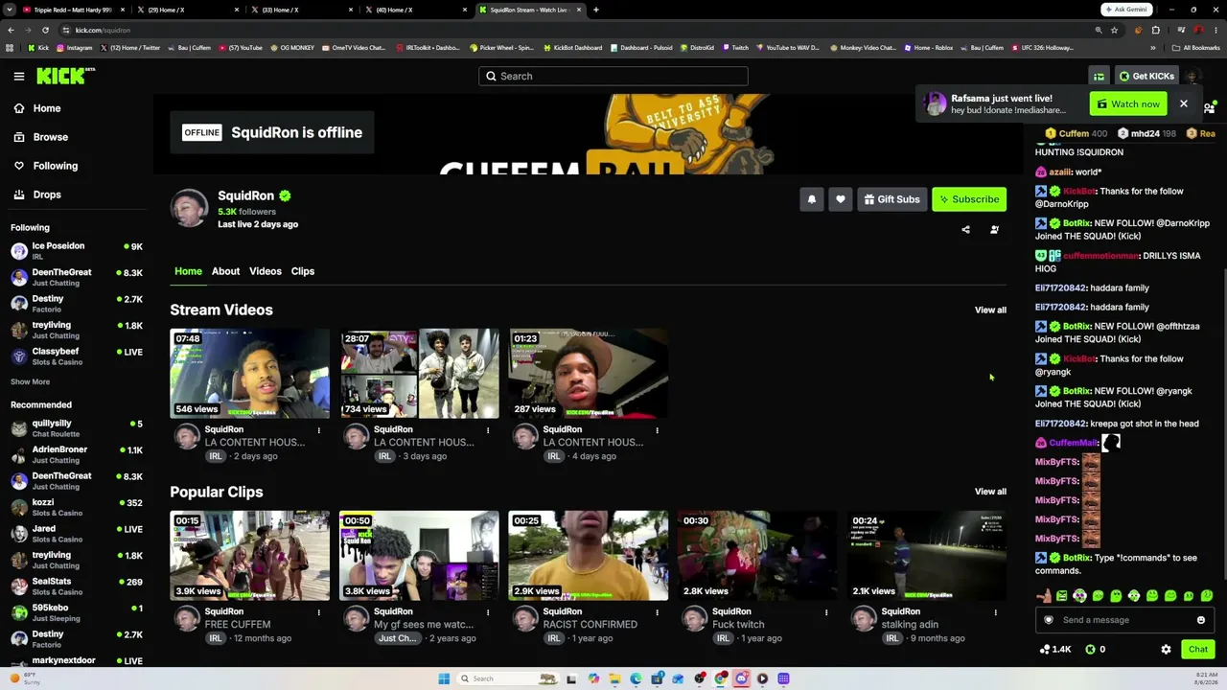Open quillysilly from Recommended
This screenshot has width=1227, height=690.
pyautogui.click(x=77, y=428)
